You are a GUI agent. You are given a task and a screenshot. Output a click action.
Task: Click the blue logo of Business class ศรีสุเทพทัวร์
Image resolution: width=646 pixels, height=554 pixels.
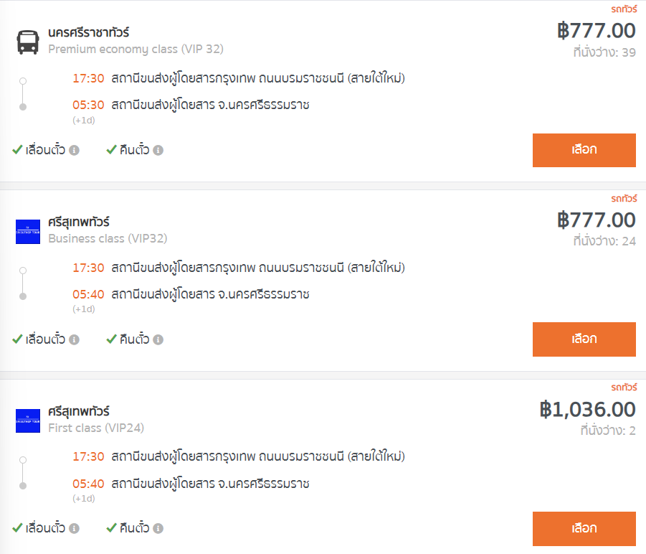click(28, 232)
